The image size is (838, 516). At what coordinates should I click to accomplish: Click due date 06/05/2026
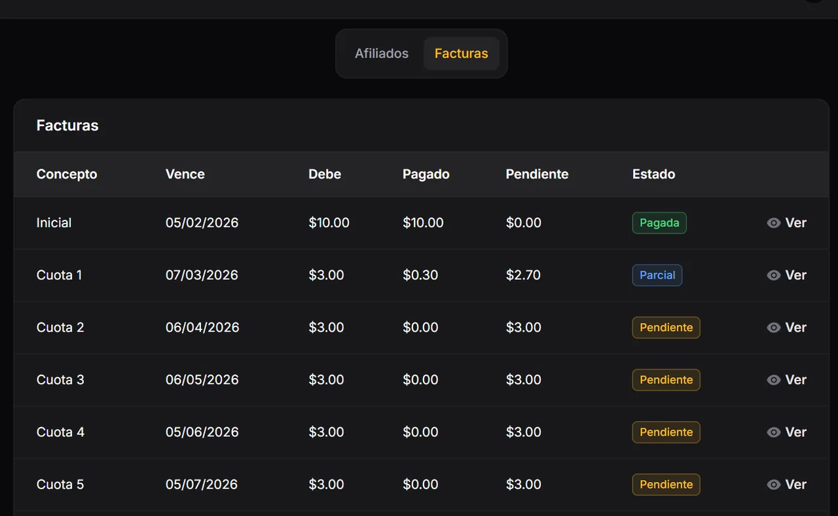click(202, 380)
